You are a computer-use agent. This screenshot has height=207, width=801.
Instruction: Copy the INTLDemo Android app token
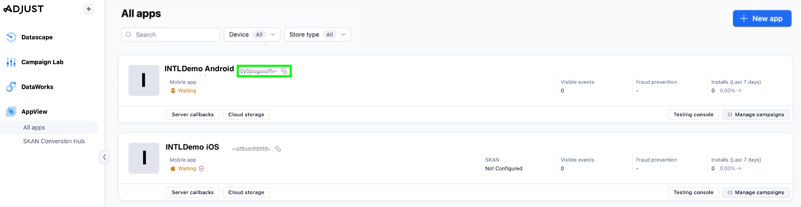coord(284,71)
